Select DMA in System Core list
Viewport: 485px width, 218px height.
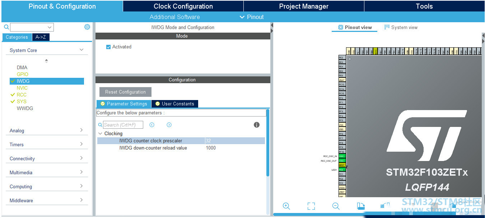[x=22, y=67]
